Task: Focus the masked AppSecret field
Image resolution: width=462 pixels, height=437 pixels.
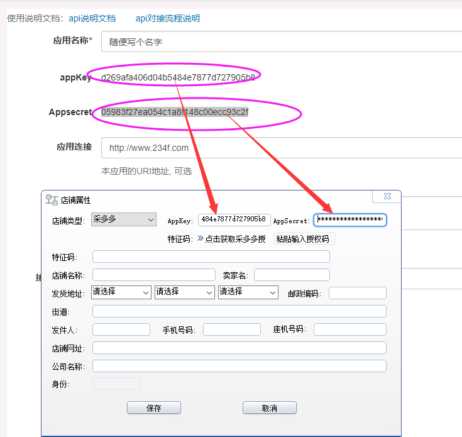Action: click(350, 219)
